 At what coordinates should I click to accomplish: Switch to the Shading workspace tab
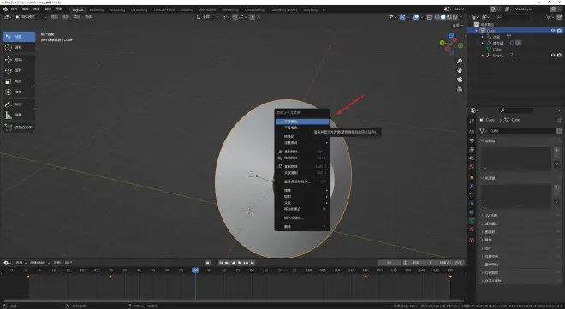tap(187, 9)
